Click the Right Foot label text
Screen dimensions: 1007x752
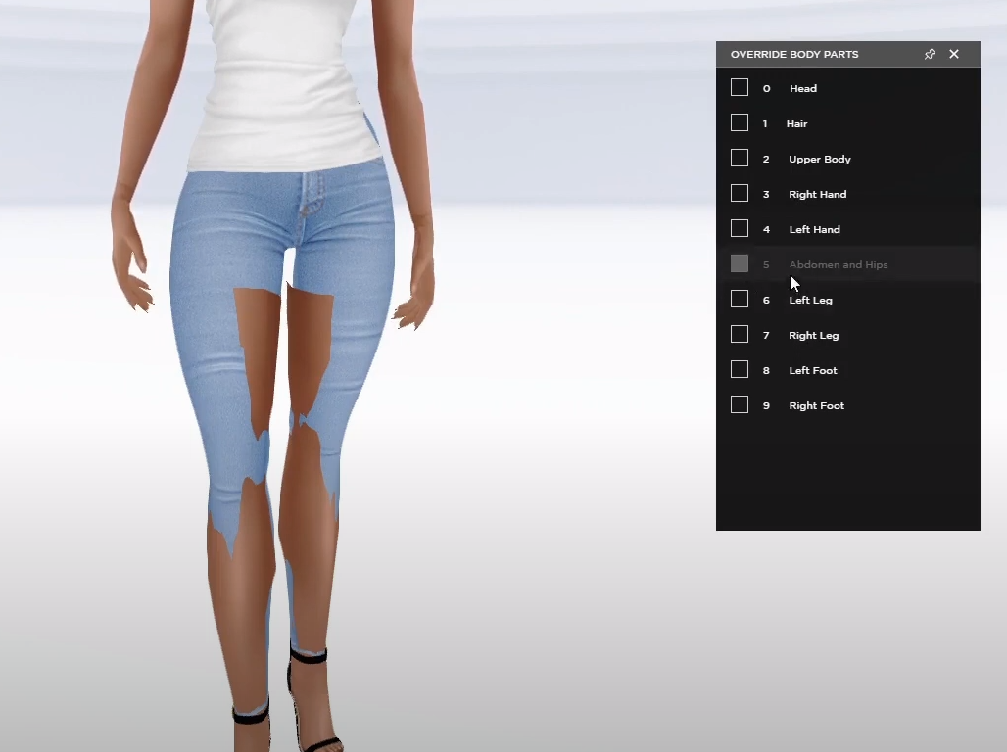tap(817, 404)
